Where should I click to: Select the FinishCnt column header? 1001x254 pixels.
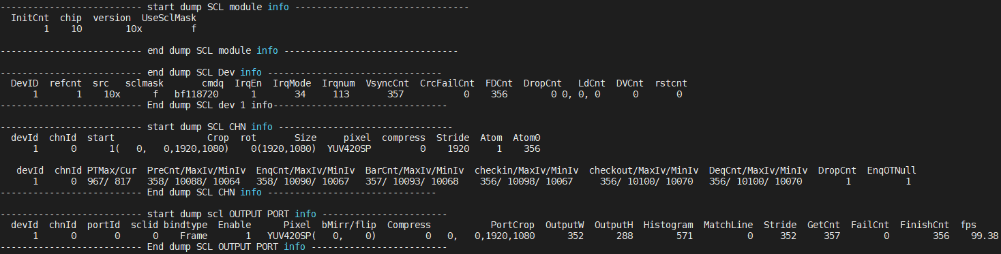925,225
